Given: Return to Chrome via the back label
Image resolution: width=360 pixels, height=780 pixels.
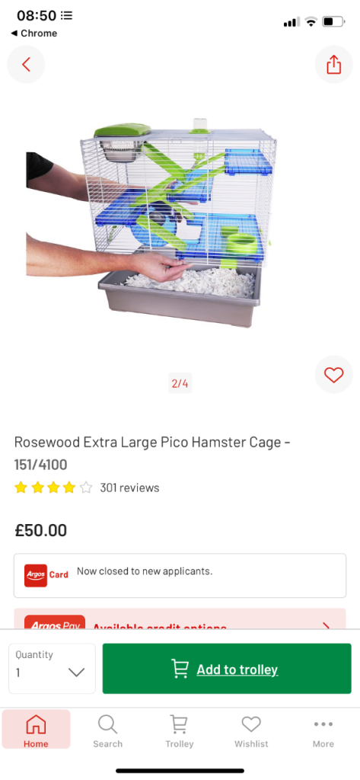Looking at the screenshot, I should pos(33,34).
